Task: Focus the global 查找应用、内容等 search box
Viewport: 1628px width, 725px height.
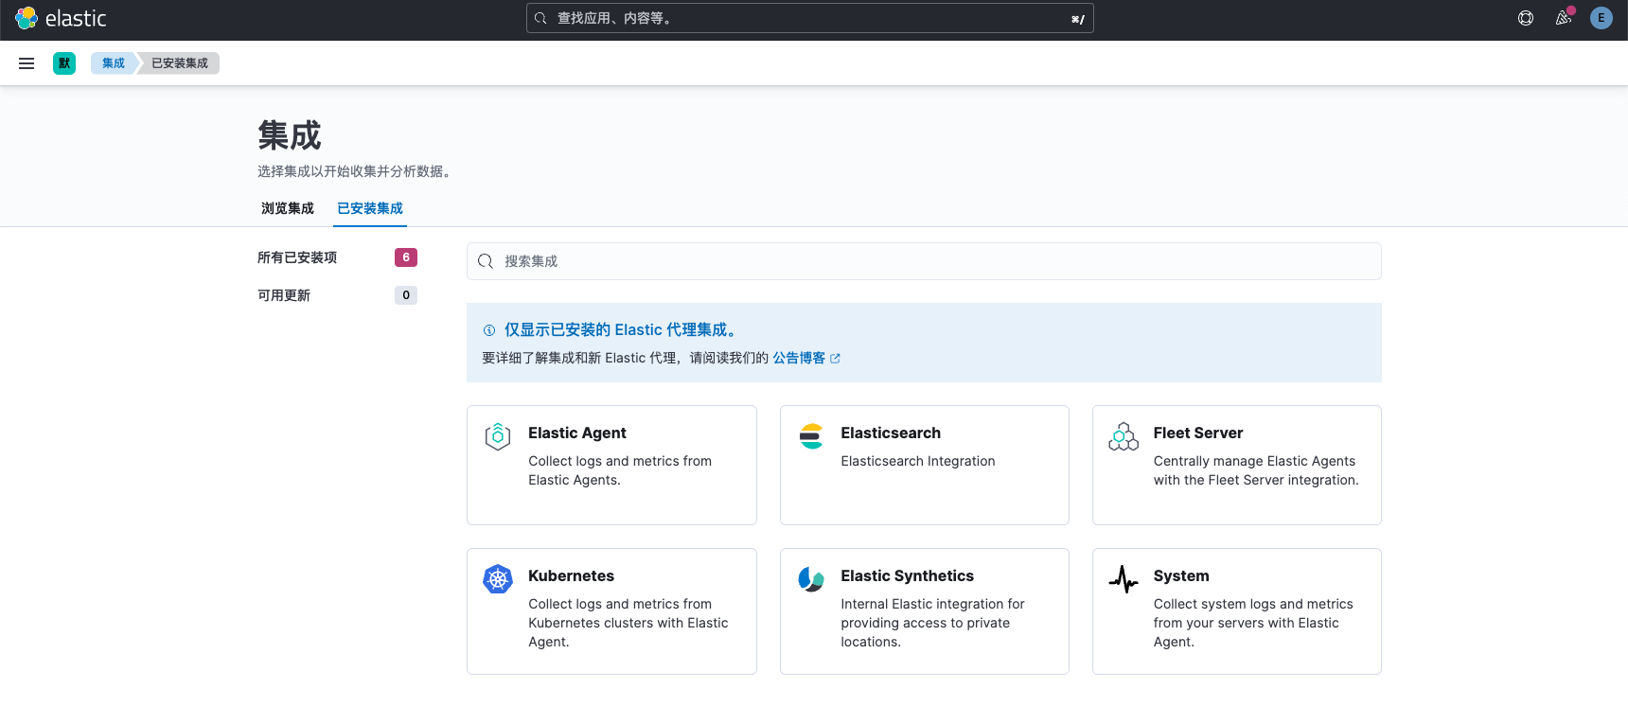Action: [x=810, y=18]
